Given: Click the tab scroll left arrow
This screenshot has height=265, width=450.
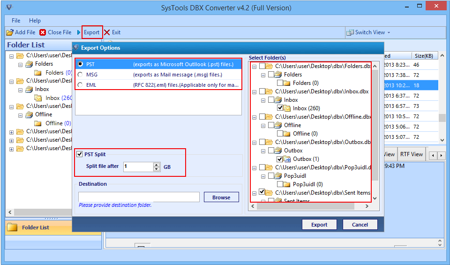Looking at the screenshot, I should tap(433, 156).
